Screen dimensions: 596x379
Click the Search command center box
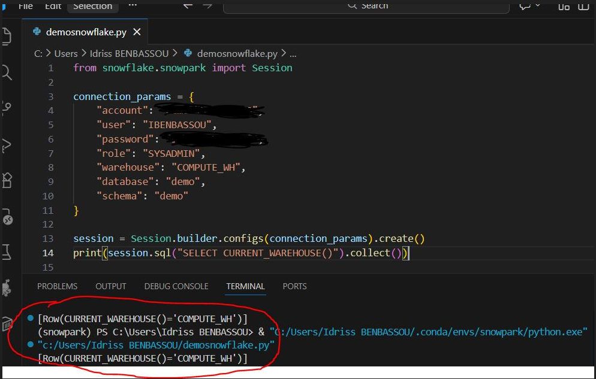coord(366,6)
